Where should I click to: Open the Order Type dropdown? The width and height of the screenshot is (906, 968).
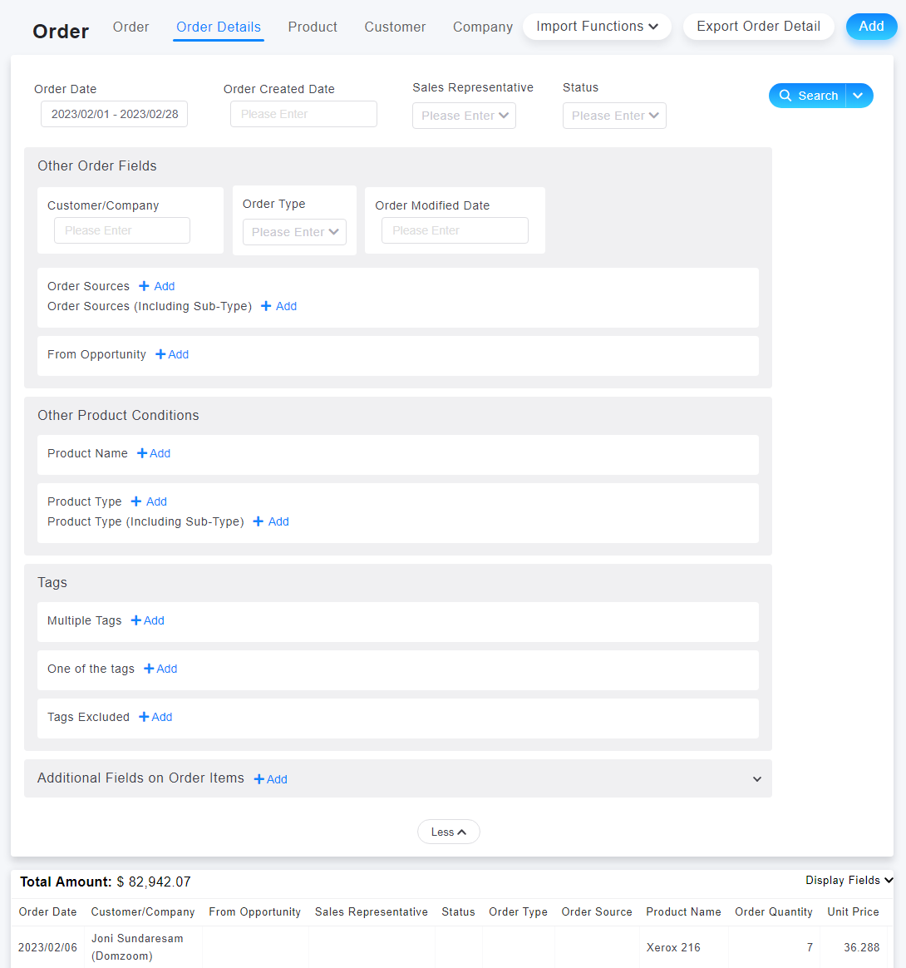pos(294,232)
